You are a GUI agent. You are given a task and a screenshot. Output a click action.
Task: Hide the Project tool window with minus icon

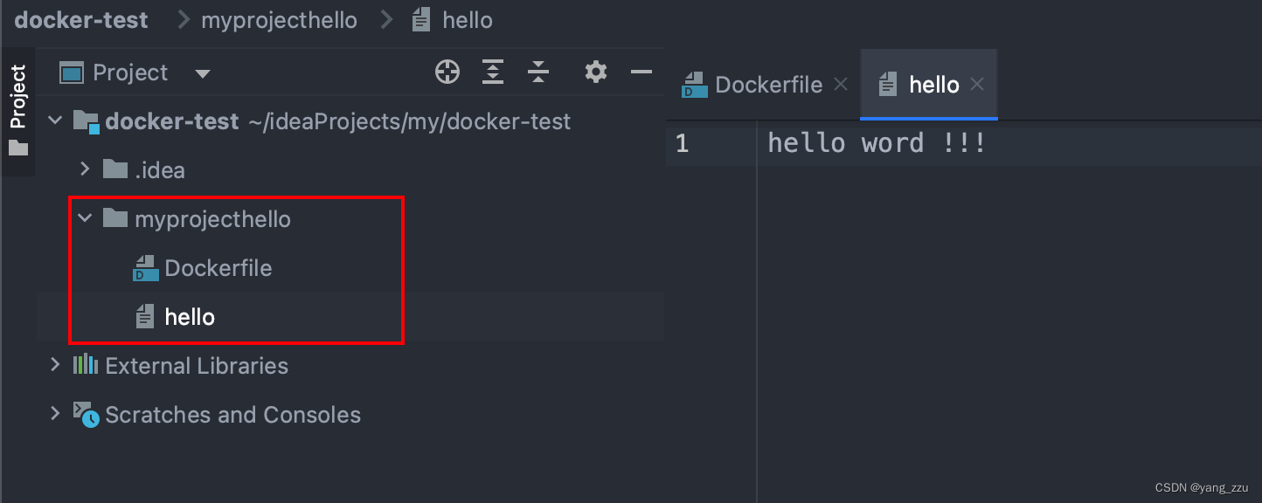(641, 72)
